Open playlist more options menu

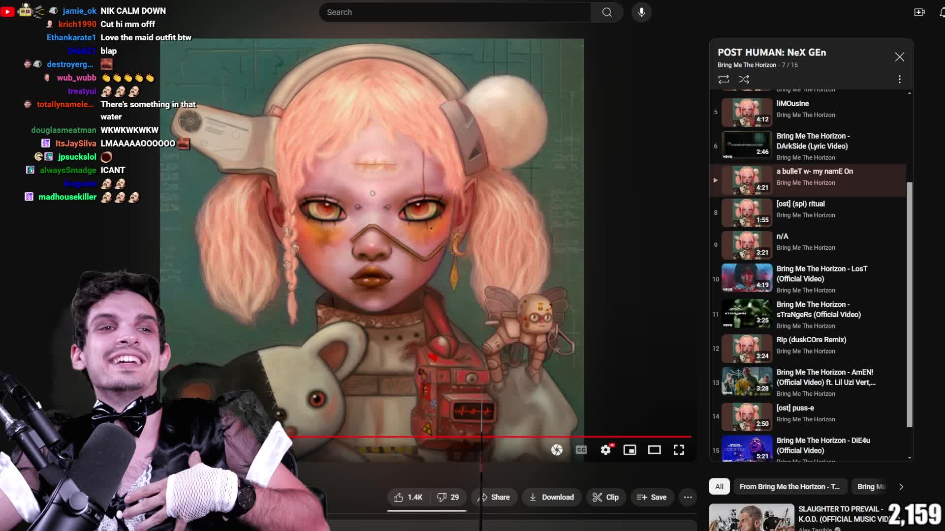899,79
